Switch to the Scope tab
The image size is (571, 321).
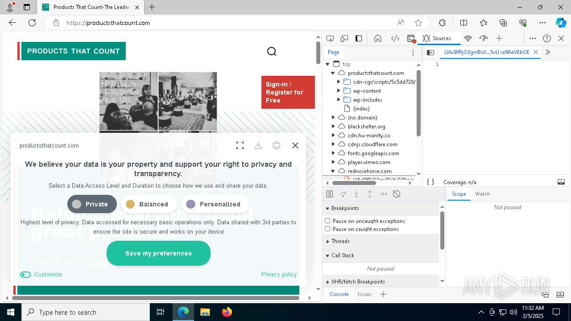(x=459, y=194)
